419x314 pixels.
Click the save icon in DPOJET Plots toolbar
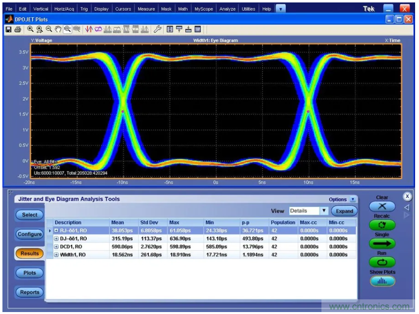coord(8,29)
